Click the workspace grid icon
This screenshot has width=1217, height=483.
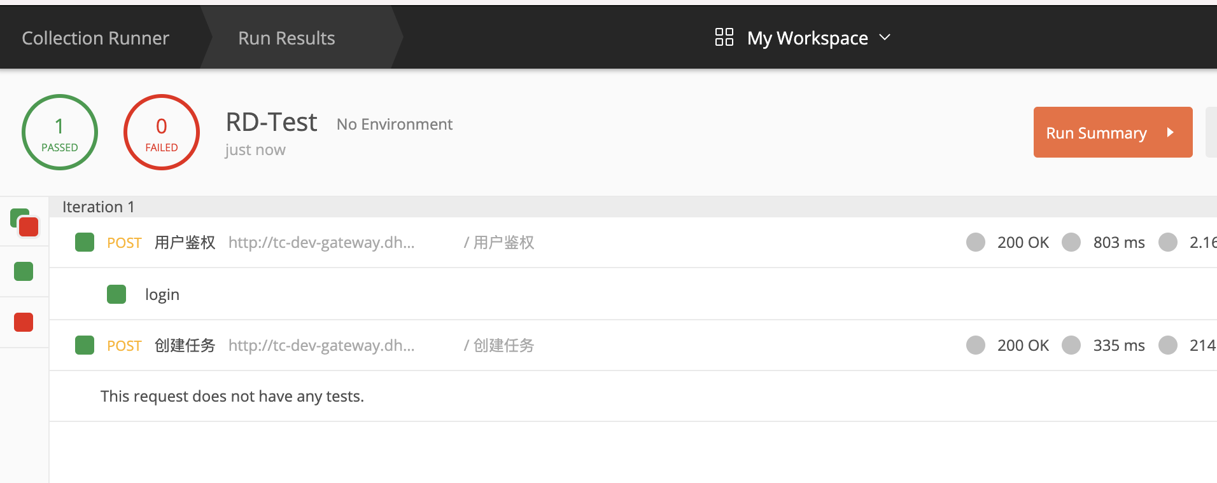point(724,37)
